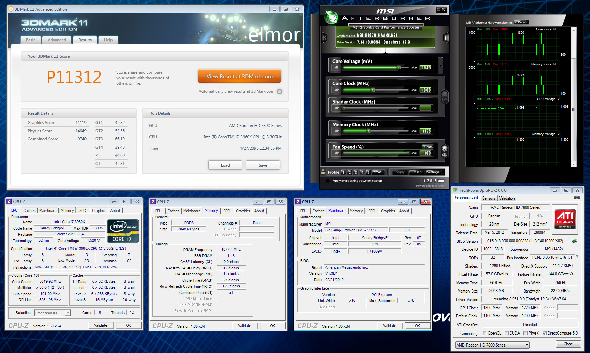This screenshot has width=590, height=353.
Task: Click View Result at 3DMark.com button
Action: pos(239,77)
